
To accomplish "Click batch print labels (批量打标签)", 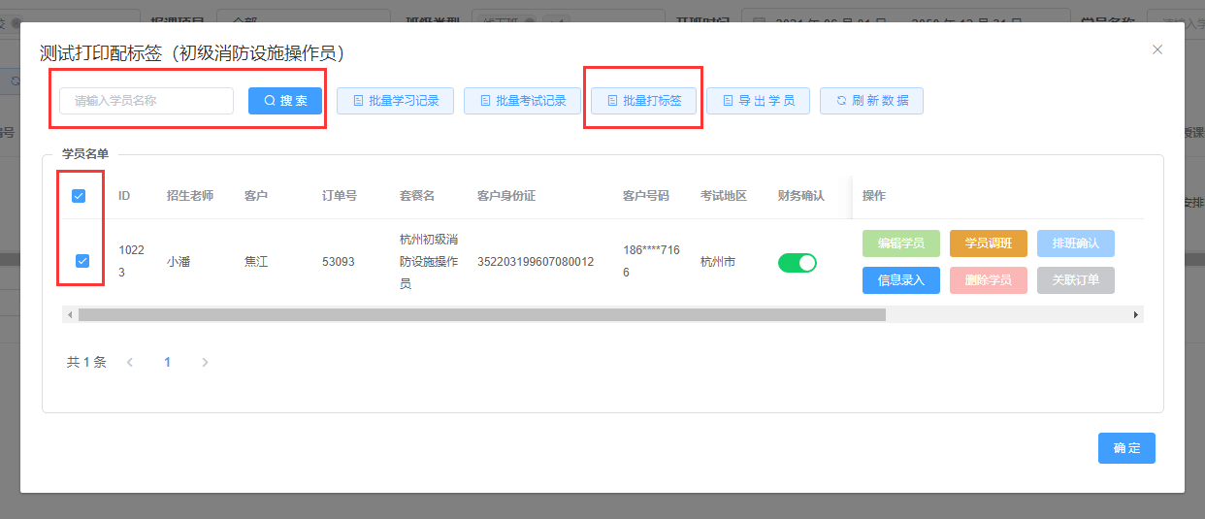I will (x=643, y=101).
